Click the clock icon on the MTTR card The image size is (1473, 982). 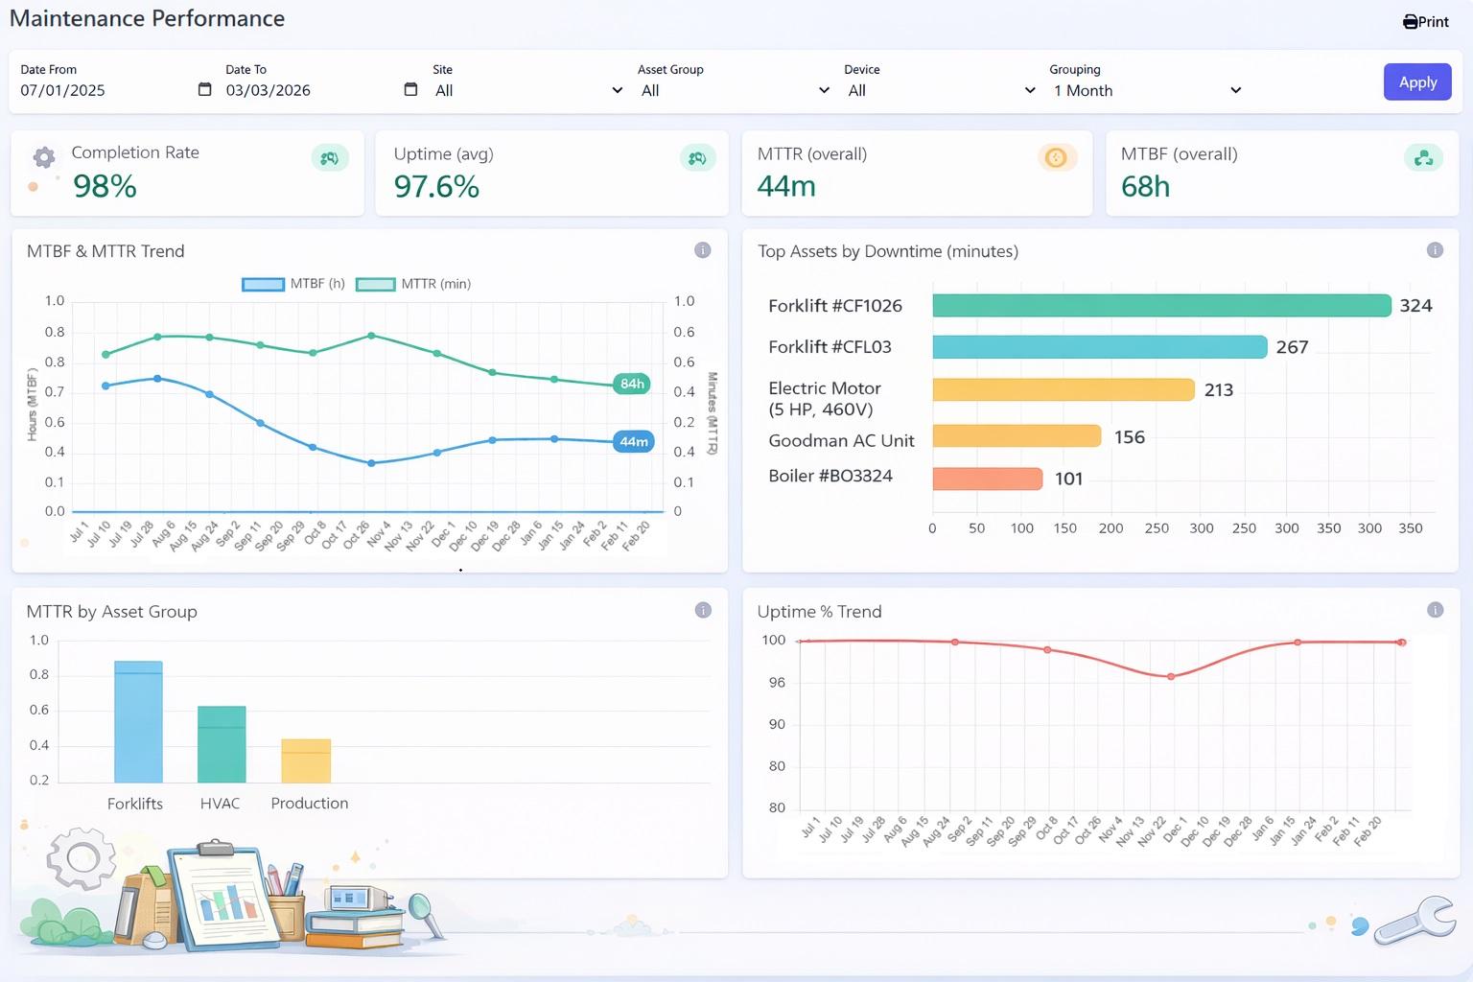pyautogui.click(x=1057, y=157)
